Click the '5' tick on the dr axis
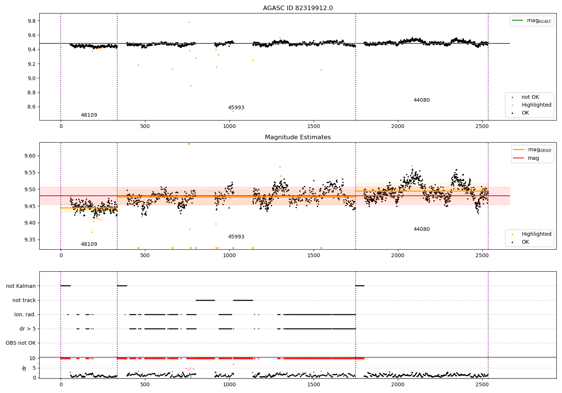The height and width of the screenshot is (393, 562). tap(34, 368)
